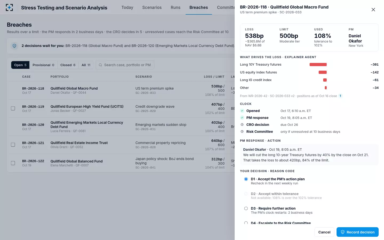The image size is (384, 240).
Task: Filter cases by Open 5
Action: click(20, 65)
